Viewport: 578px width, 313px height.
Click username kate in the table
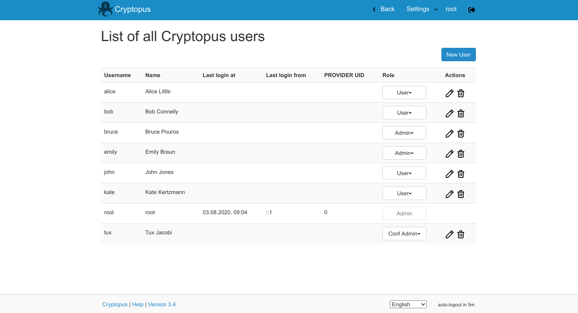coord(109,192)
